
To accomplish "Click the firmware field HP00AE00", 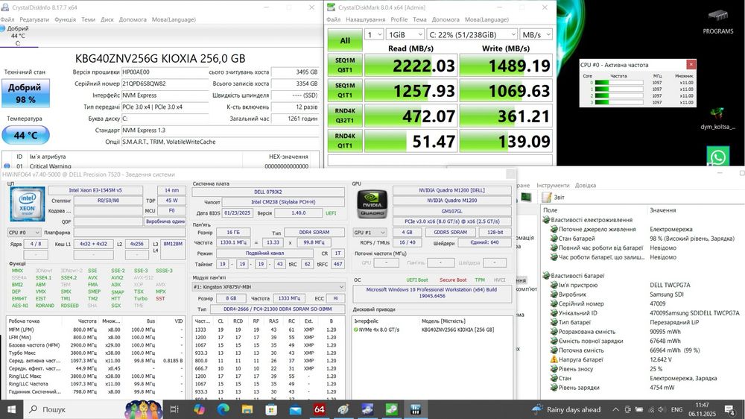I will [x=165, y=72].
